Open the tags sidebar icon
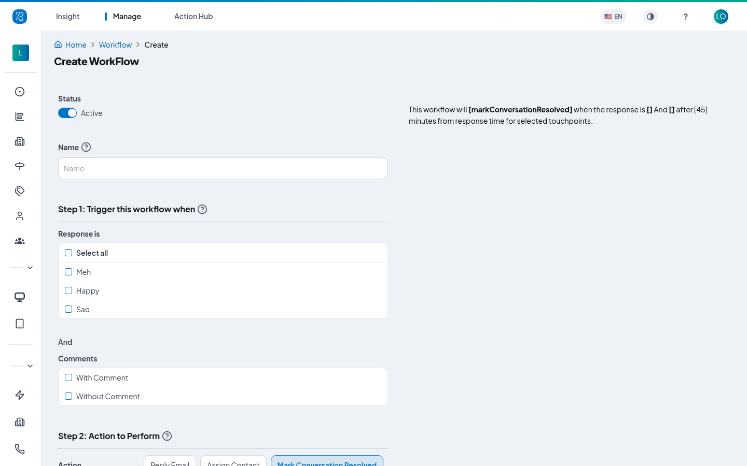747x466 pixels. click(20, 191)
